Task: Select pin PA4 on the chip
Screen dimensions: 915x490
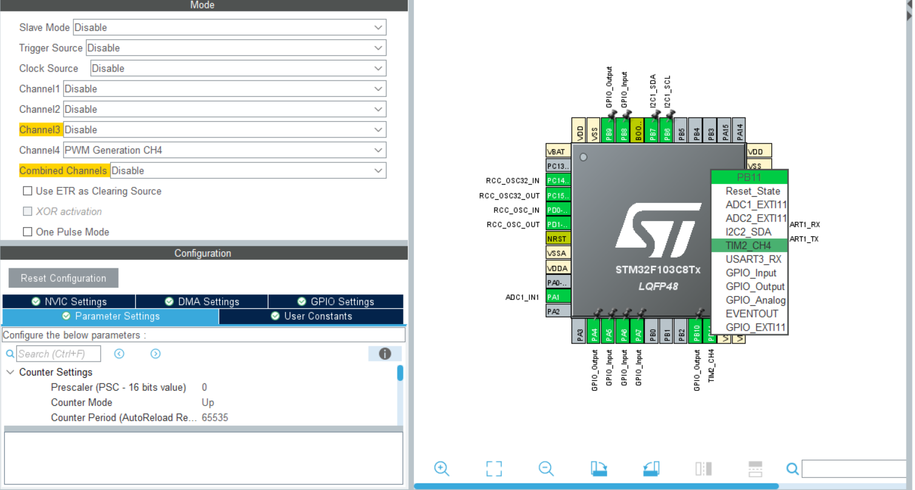Action: click(594, 332)
